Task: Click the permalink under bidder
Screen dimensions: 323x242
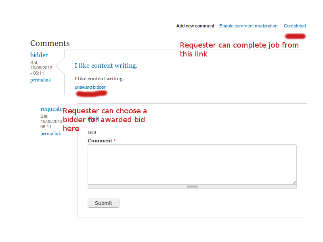Action: point(40,80)
